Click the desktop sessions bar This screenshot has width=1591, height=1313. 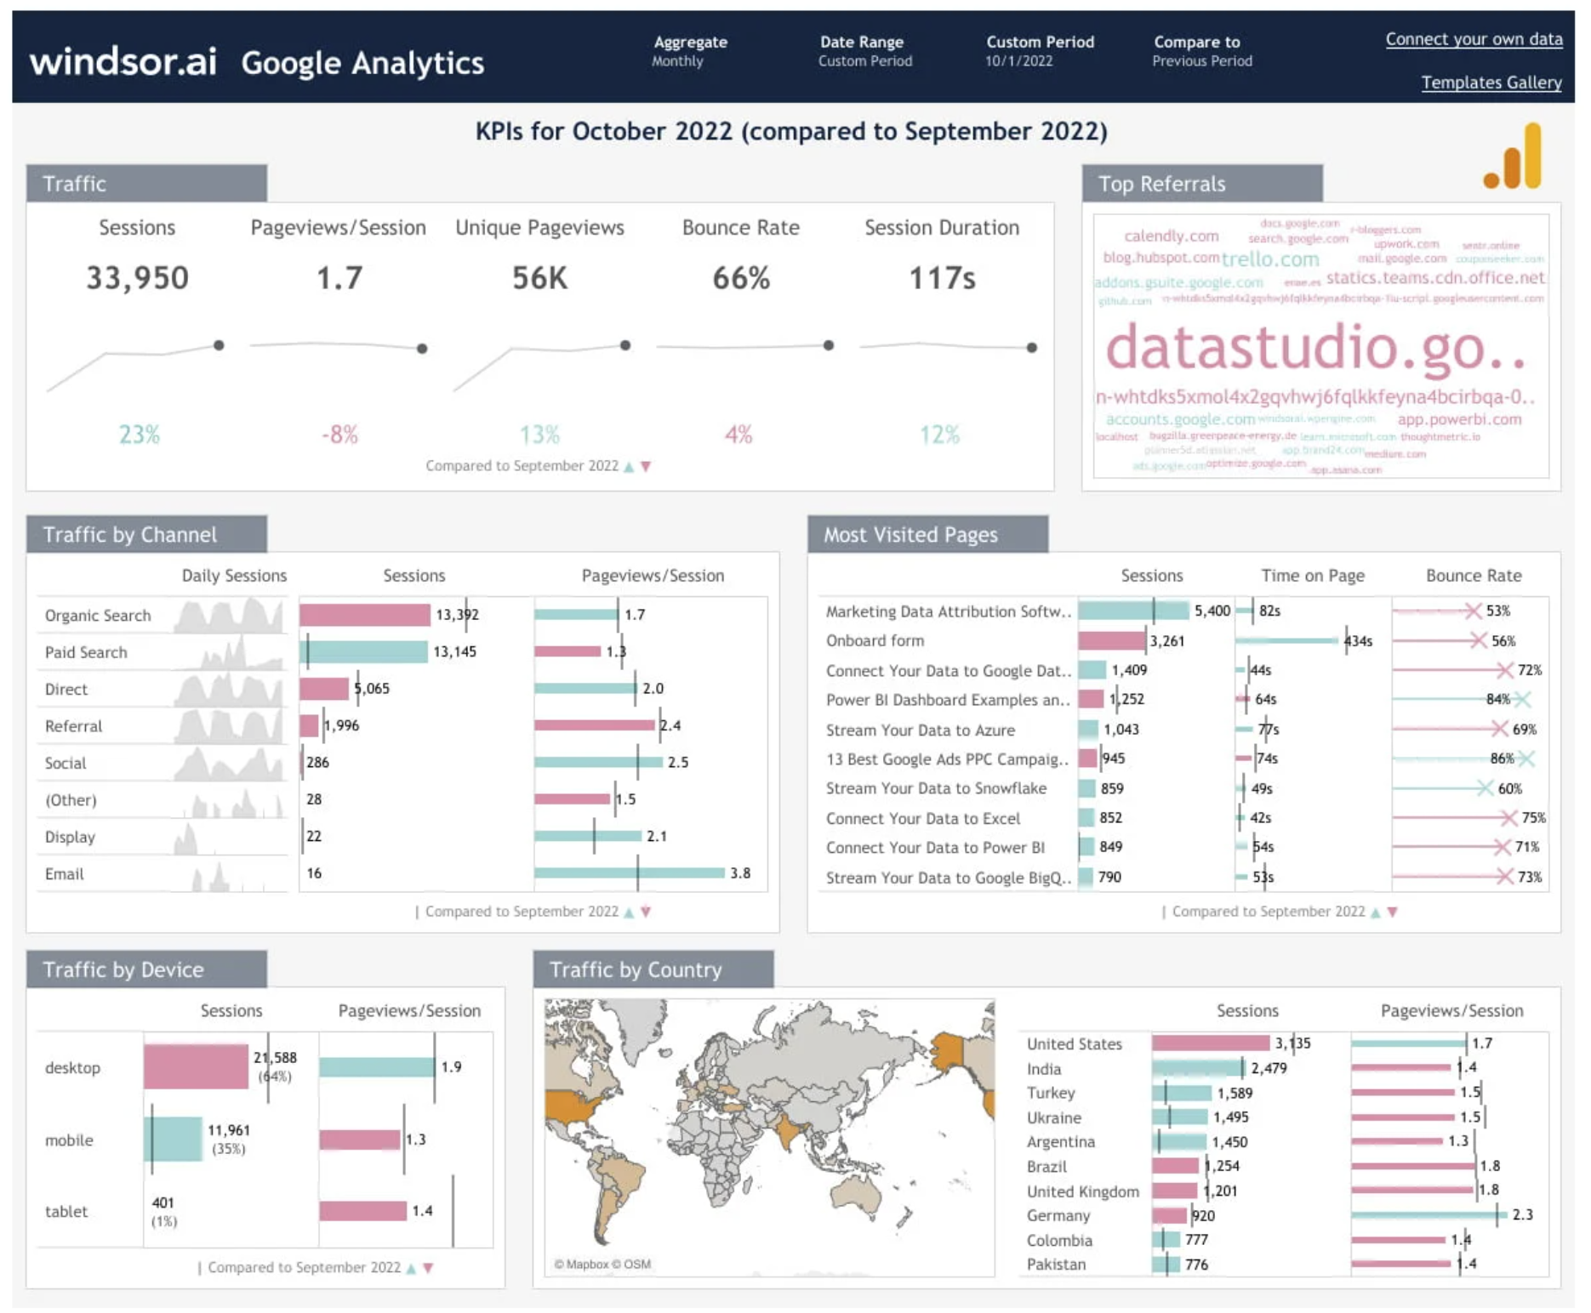[x=196, y=1066]
